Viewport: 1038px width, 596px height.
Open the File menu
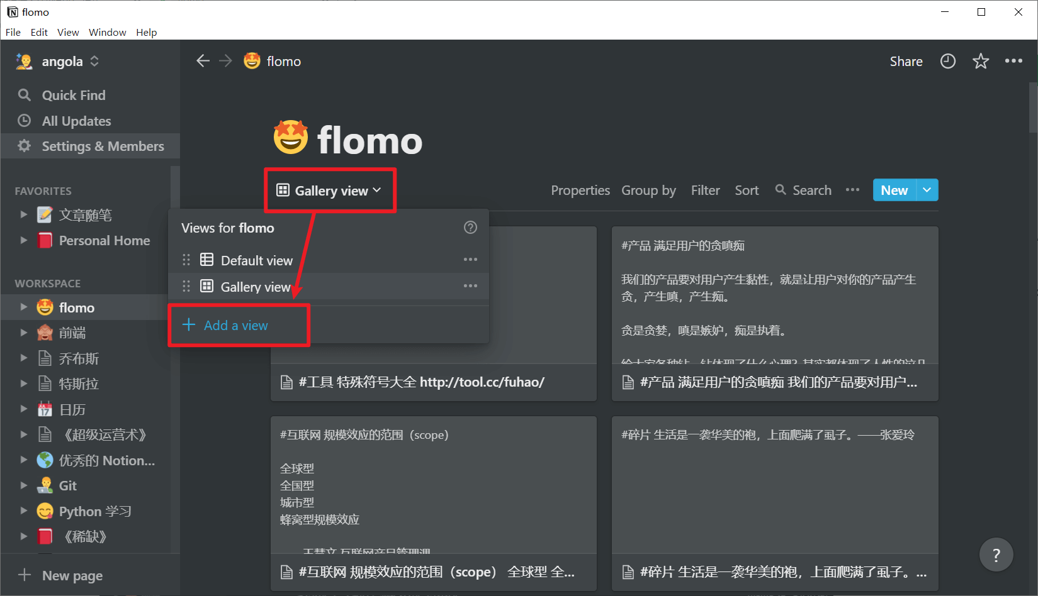[x=13, y=32]
